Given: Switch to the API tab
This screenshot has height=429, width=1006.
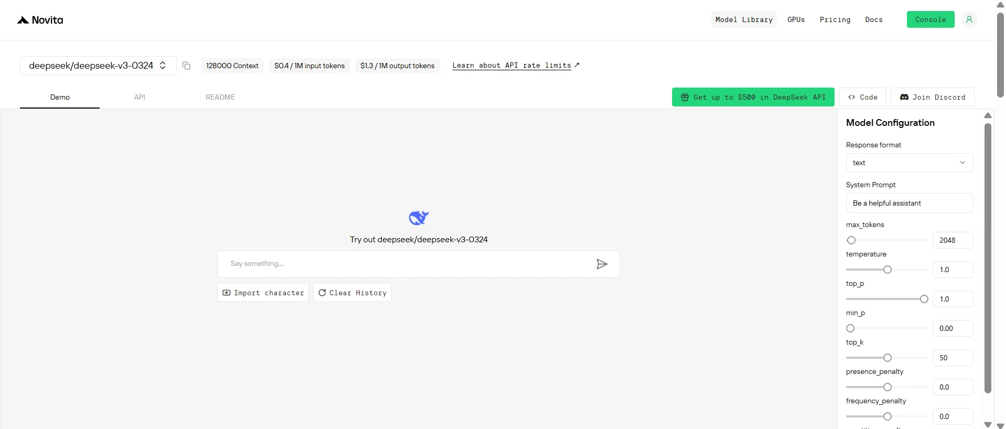Looking at the screenshot, I should tap(139, 97).
